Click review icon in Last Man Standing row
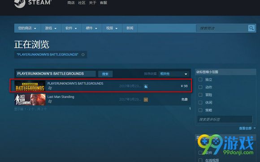Image resolution: width=260 pixels, height=162 pixels. coord(146,100)
